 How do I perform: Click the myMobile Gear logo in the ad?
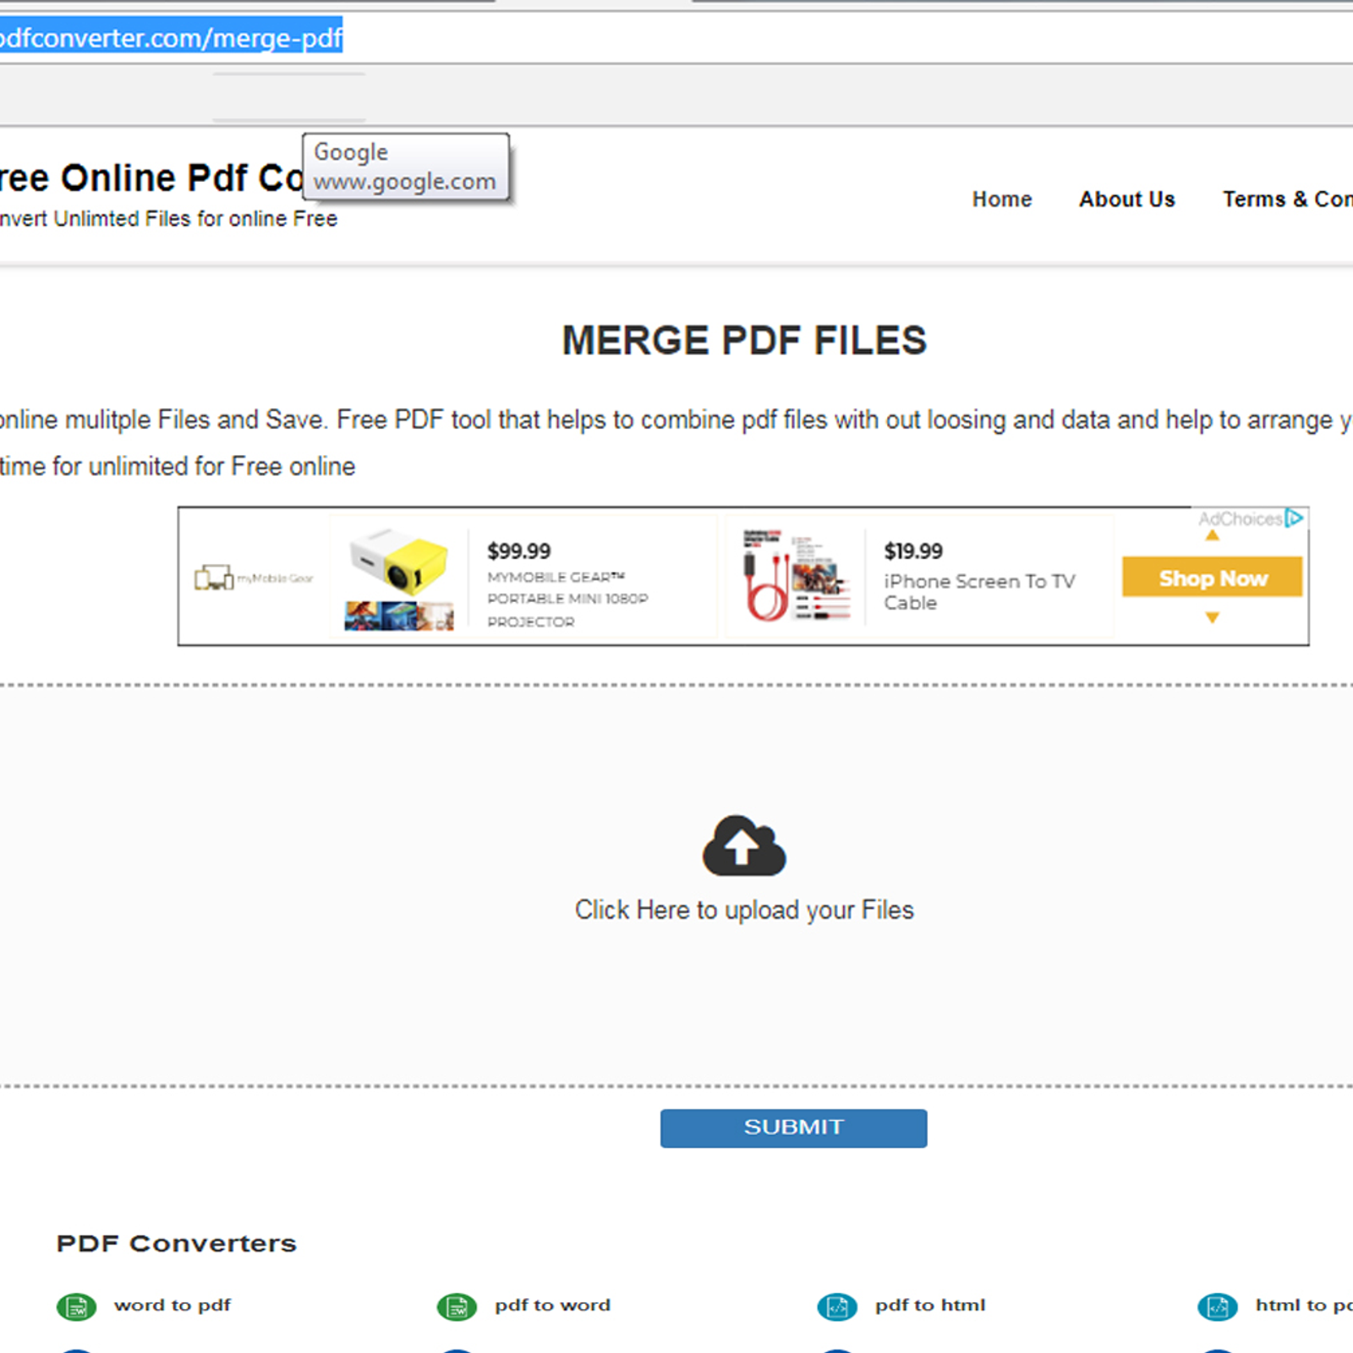pos(254,577)
